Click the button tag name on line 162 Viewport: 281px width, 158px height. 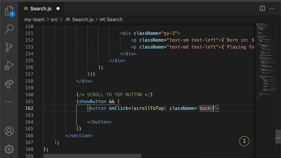[98, 108]
